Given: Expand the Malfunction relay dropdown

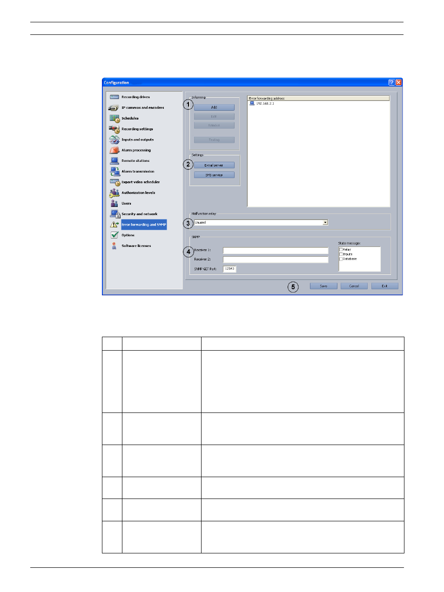Looking at the screenshot, I should (x=325, y=222).
